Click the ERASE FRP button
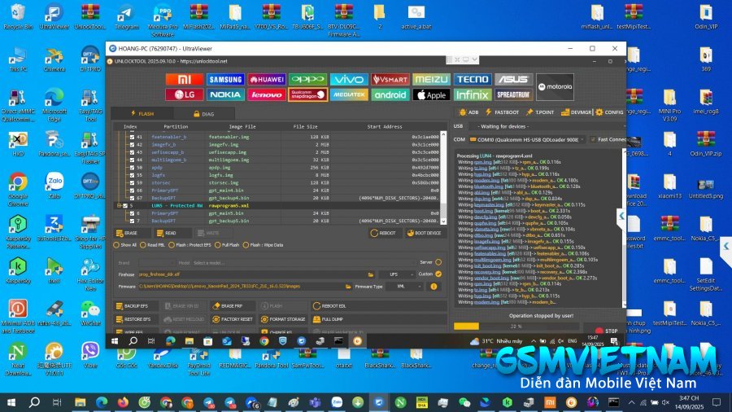The width and height of the screenshot is (732, 412). [232, 306]
